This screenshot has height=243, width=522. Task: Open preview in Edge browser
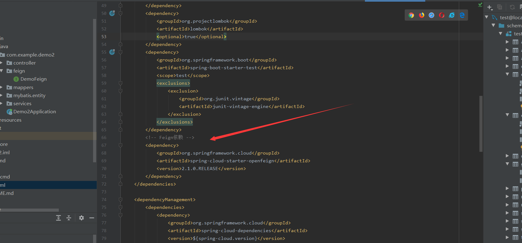462,15
